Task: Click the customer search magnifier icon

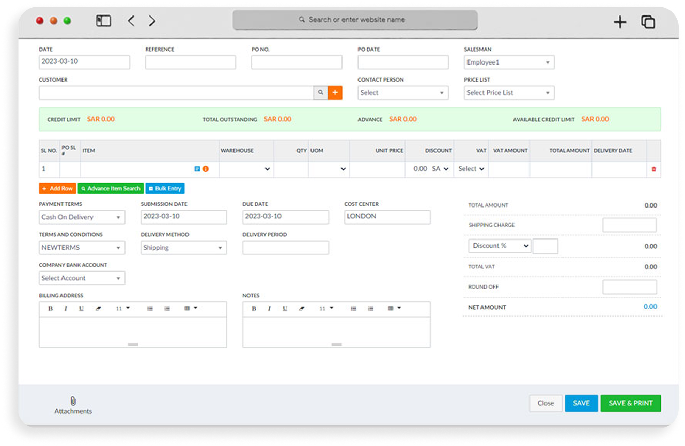Action: [320, 93]
